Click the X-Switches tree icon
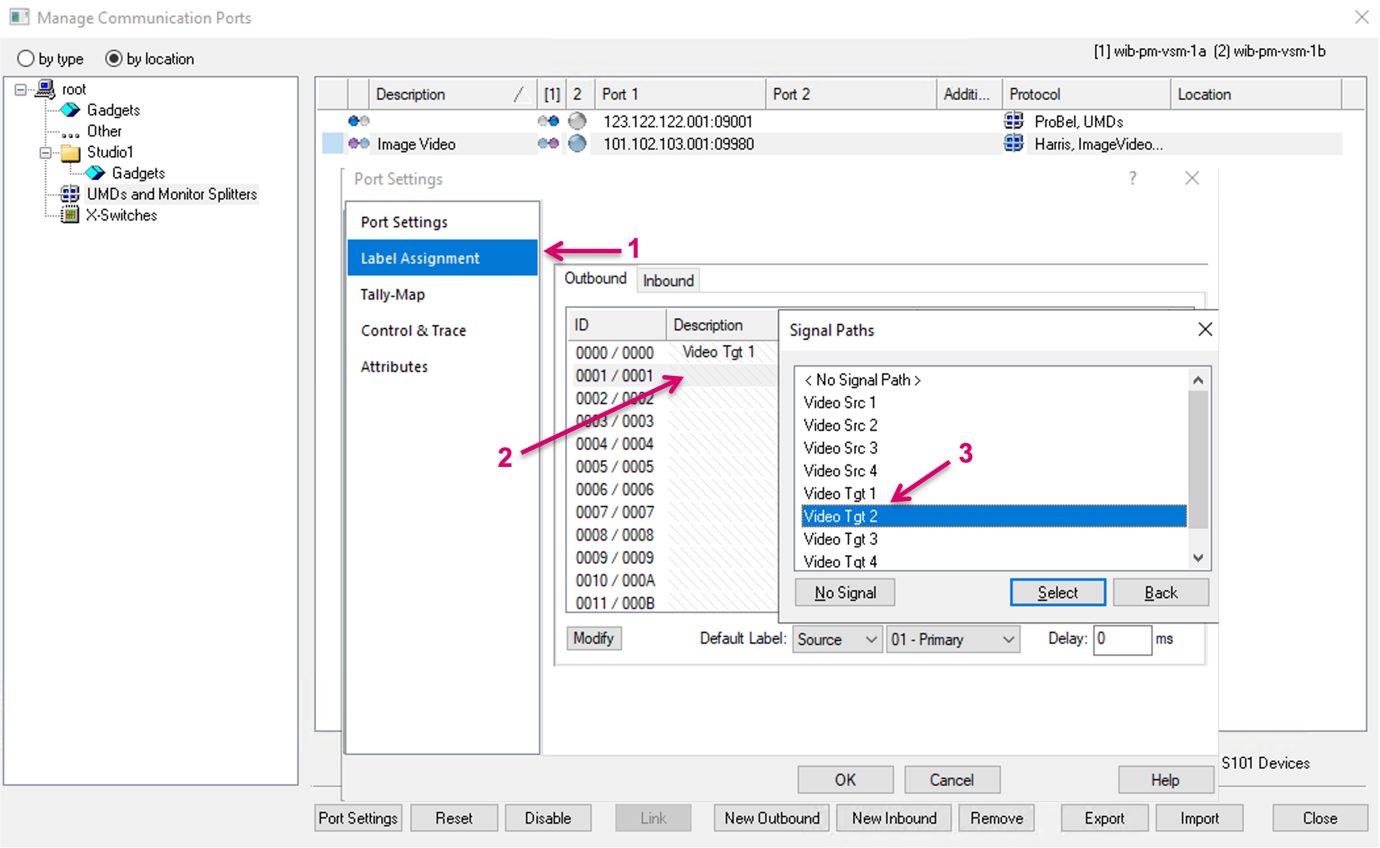Screen dimensions: 1380x848 coord(70,215)
